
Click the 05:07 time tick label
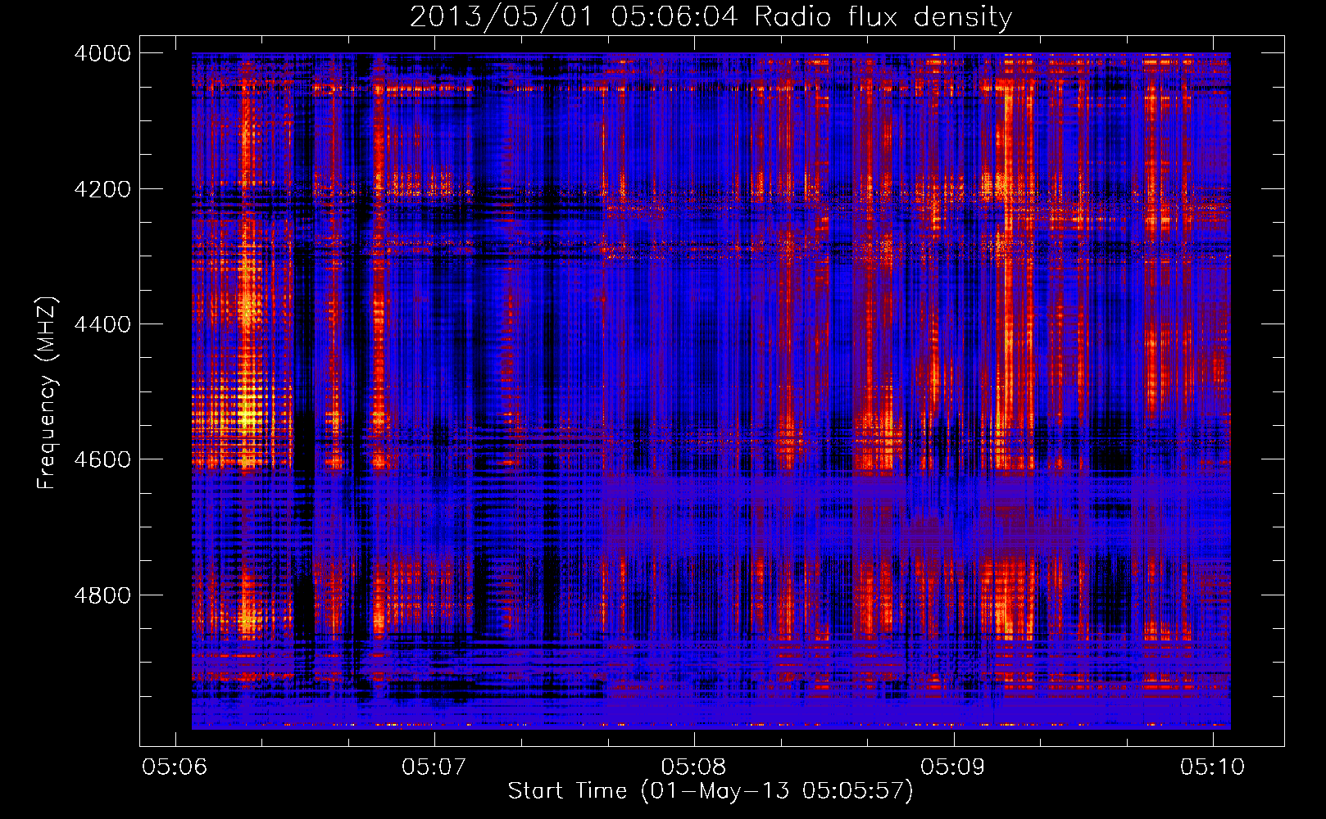pos(434,767)
